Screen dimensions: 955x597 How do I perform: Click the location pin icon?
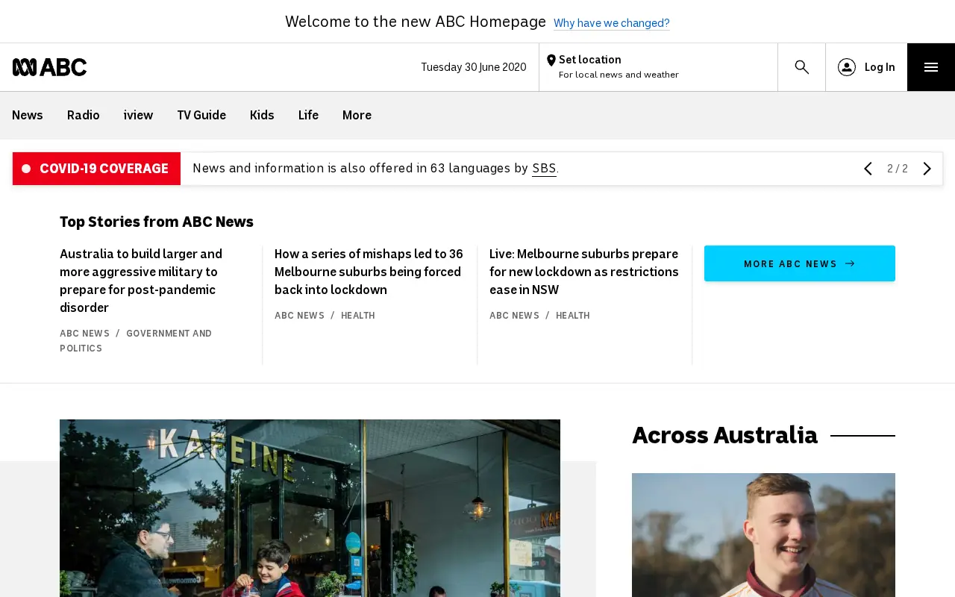pos(551,60)
